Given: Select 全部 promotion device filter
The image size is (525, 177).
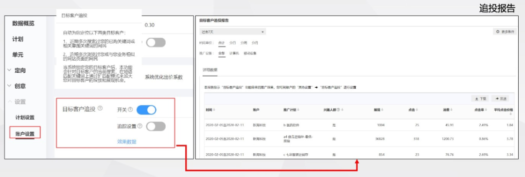Looking at the screenshot, I should tap(221, 53).
